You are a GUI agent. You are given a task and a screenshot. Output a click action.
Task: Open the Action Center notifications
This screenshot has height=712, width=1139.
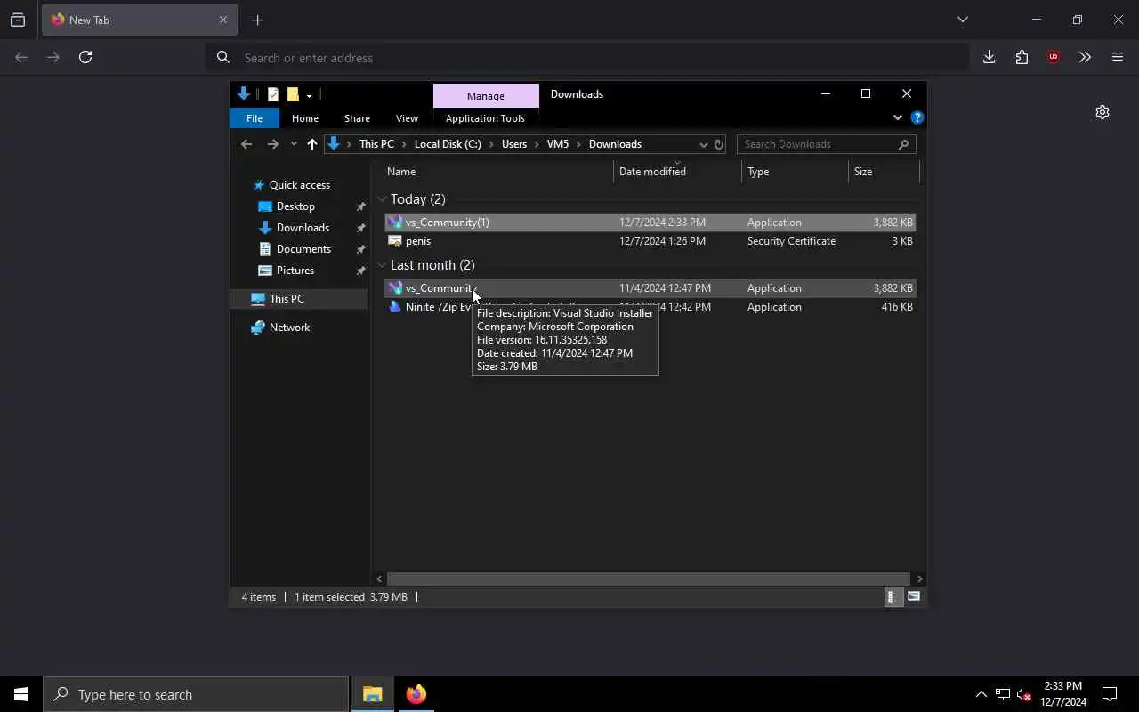(1110, 694)
